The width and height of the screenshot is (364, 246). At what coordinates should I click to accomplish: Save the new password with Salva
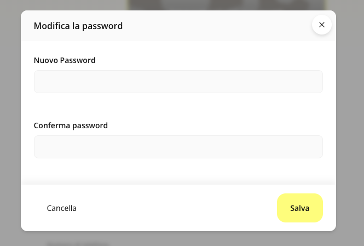point(300,208)
